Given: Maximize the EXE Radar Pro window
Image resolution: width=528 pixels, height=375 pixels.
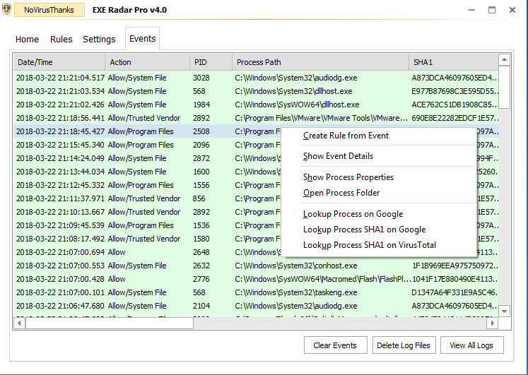Looking at the screenshot, I should [x=492, y=10].
